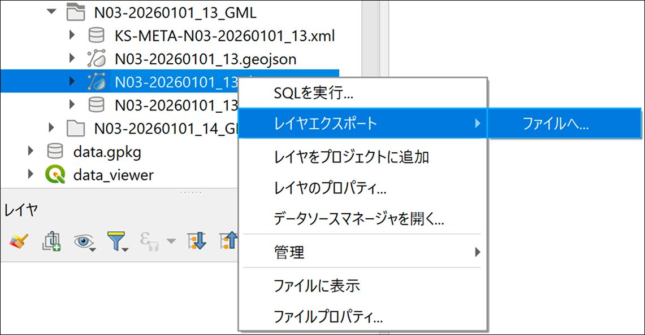Viewport: 645px width, 335px height.
Task: Select the N03-20260101_13_GML folder name
Action: click(175, 13)
